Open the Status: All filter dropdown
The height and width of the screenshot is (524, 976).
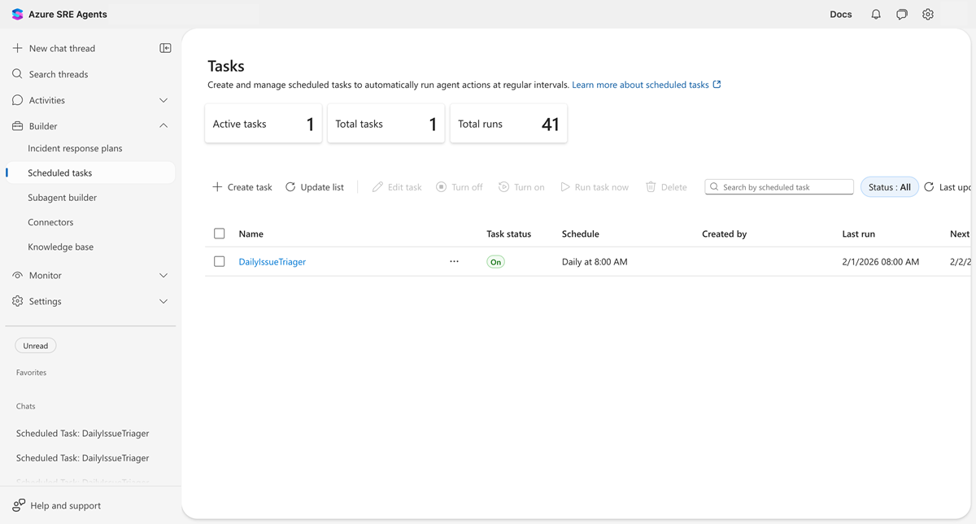[x=889, y=186]
